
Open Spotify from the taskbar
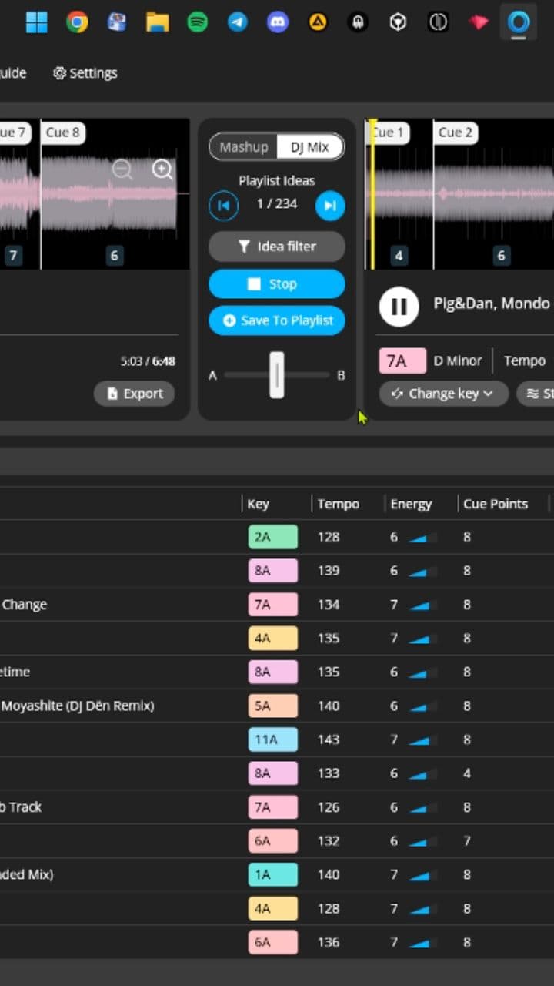[x=198, y=22]
